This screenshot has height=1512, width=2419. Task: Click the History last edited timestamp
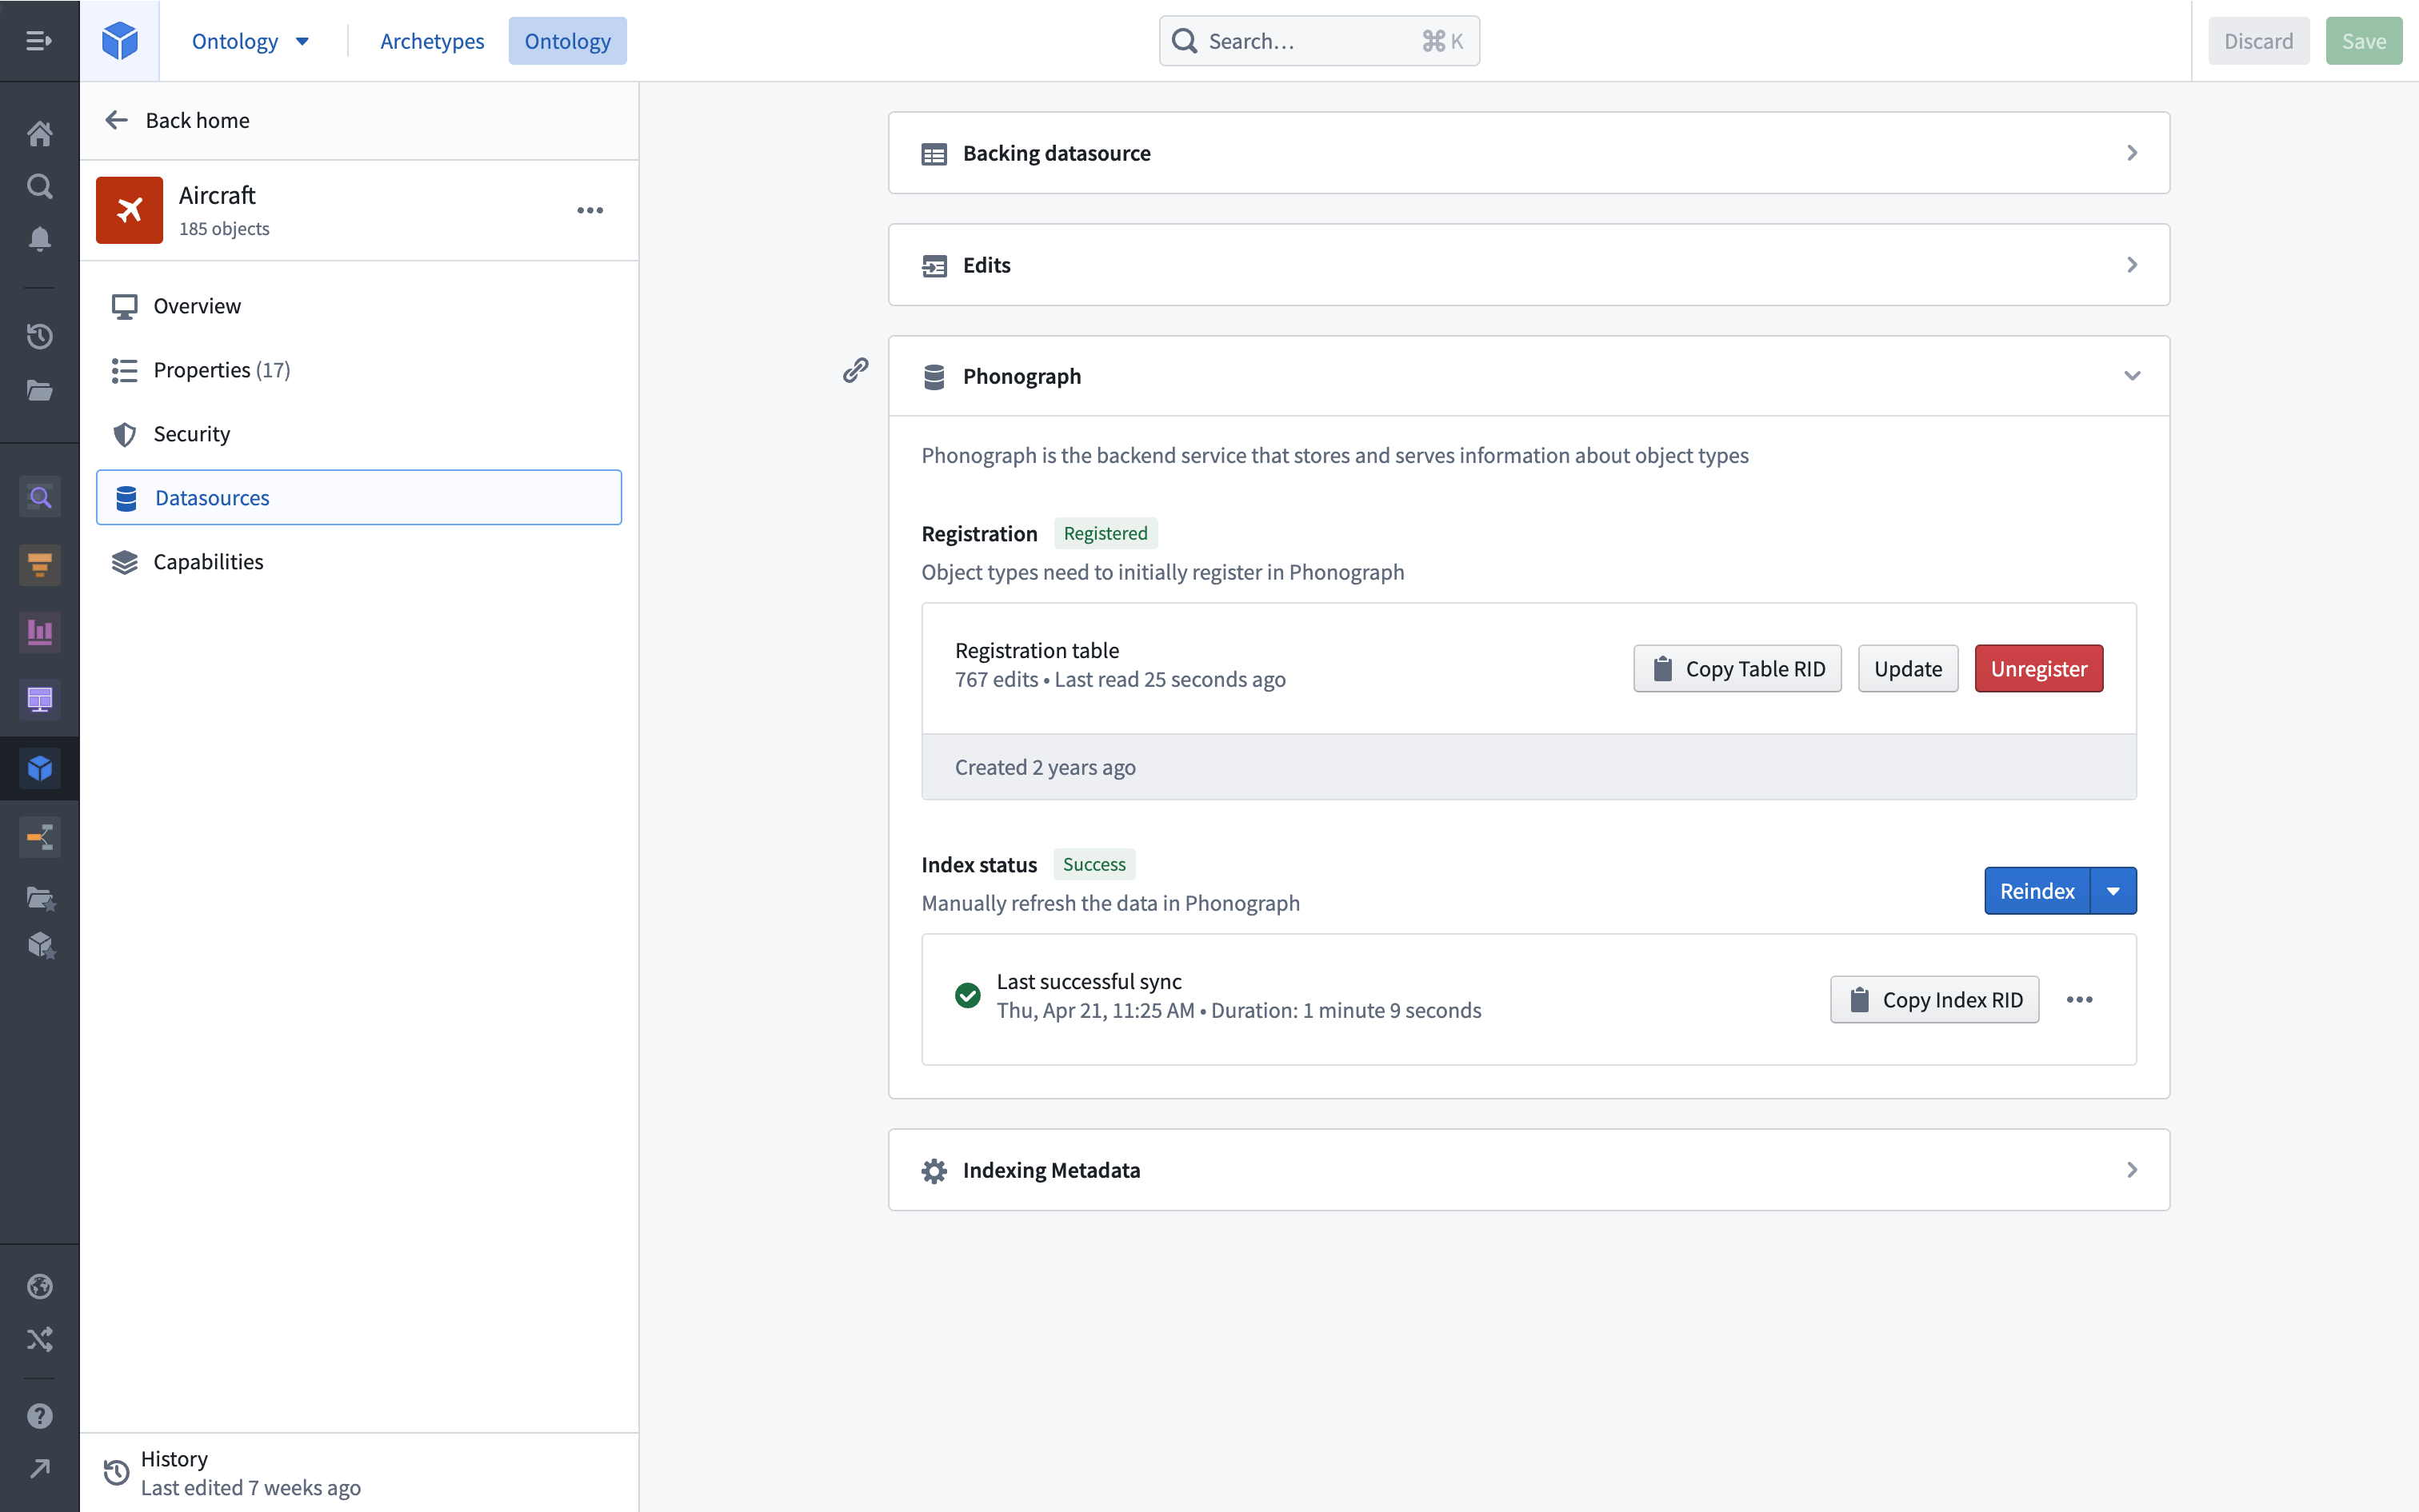[251, 1487]
